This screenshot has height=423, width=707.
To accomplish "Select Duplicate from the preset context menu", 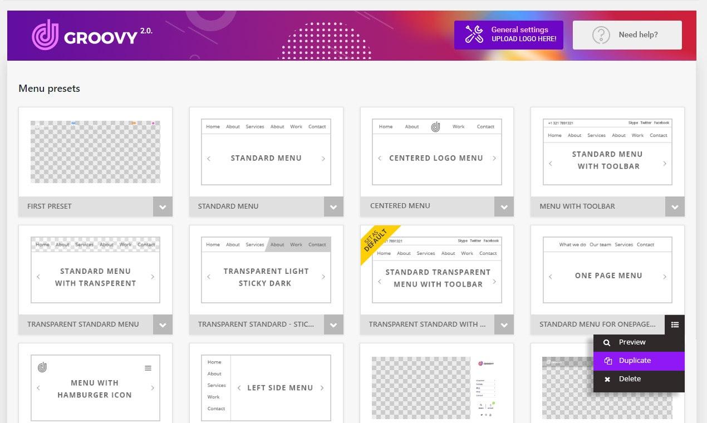I will [635, 361].
